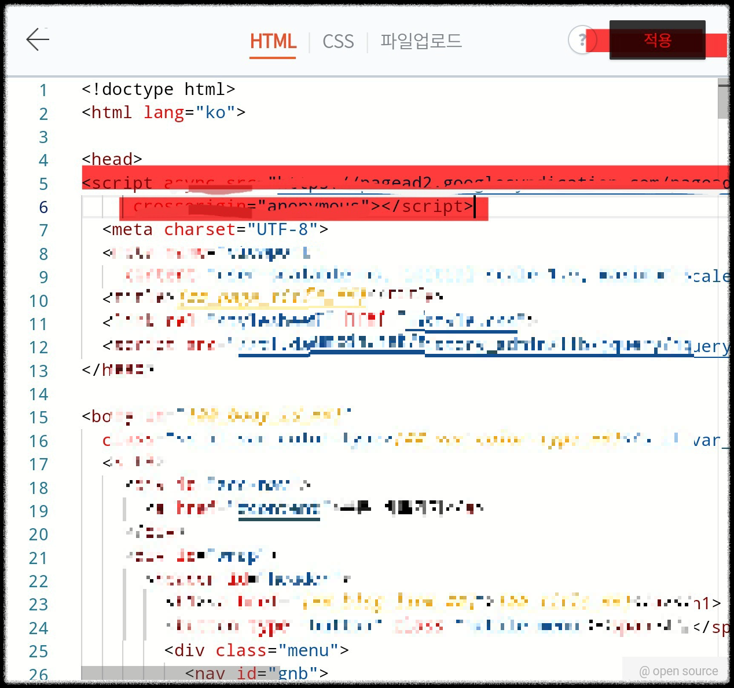Place cursor on '<!doctype html>' line
The height and width of the screenshot is (688, 734).
point(158,89)
